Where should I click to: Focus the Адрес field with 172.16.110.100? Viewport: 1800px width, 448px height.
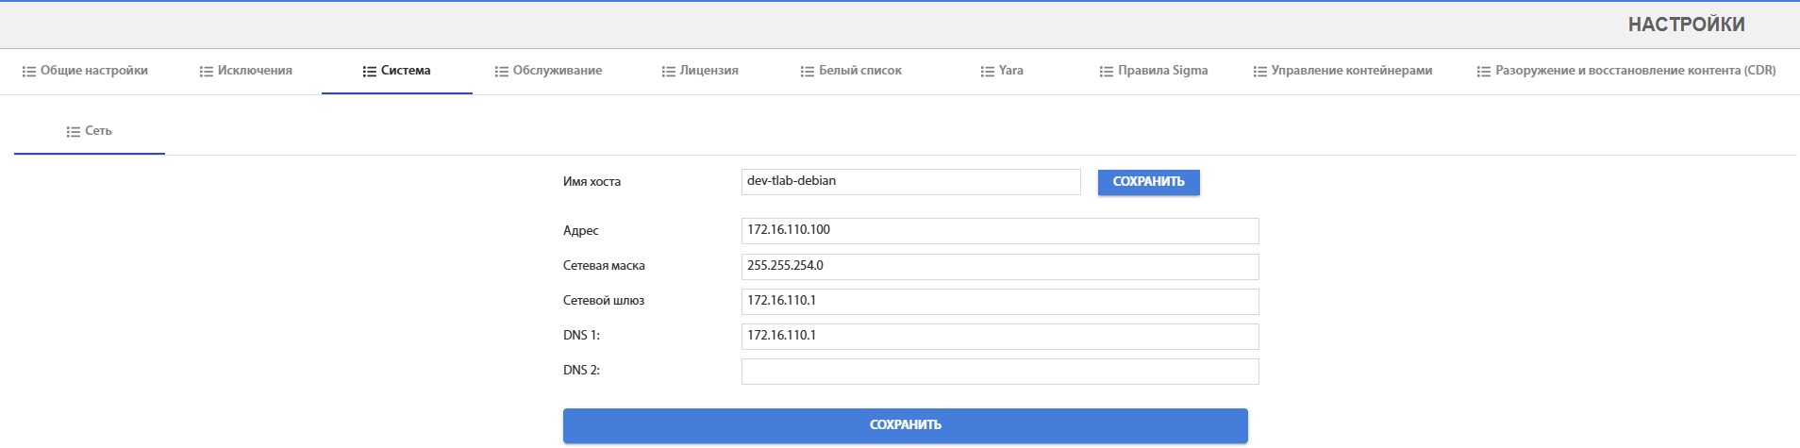click(1000, 231)
